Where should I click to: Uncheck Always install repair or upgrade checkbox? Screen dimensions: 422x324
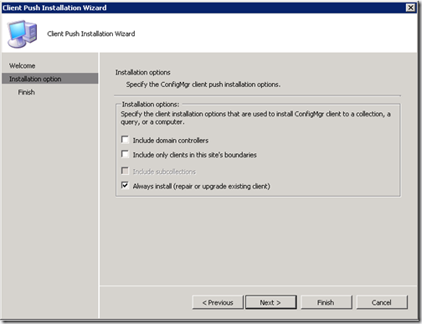(x=125, y=185)
